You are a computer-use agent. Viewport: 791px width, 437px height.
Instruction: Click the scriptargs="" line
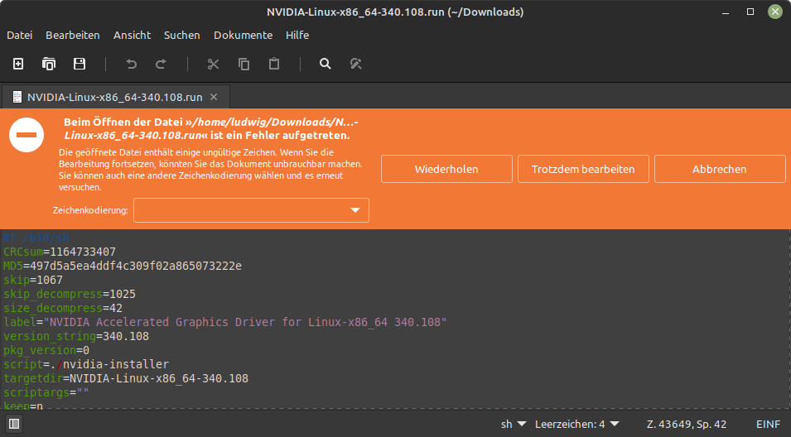46,392
